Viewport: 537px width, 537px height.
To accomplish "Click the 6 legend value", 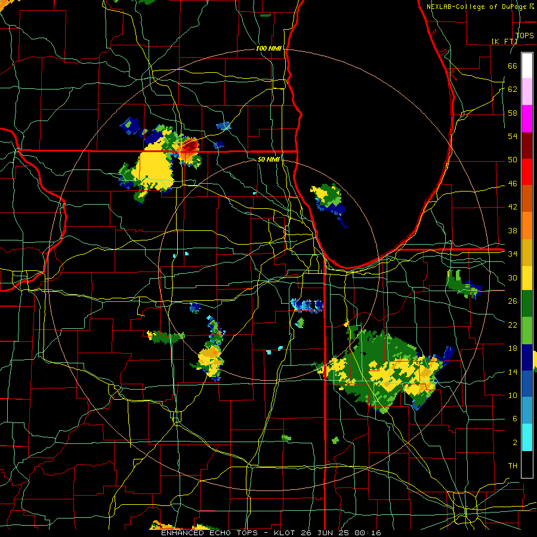I will [514, 418].
